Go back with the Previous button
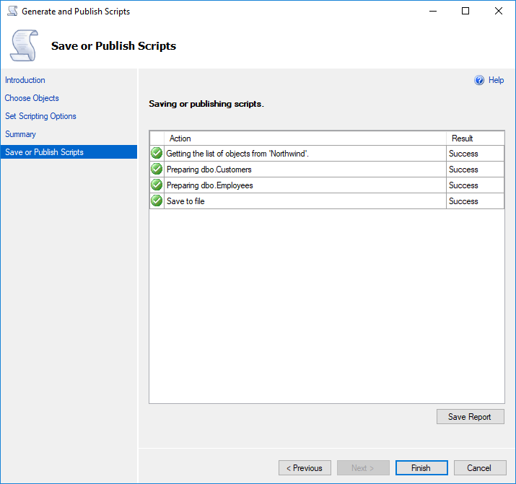Image resolution: width=516 pixels, height=484 pixels. tap(305, 468)
